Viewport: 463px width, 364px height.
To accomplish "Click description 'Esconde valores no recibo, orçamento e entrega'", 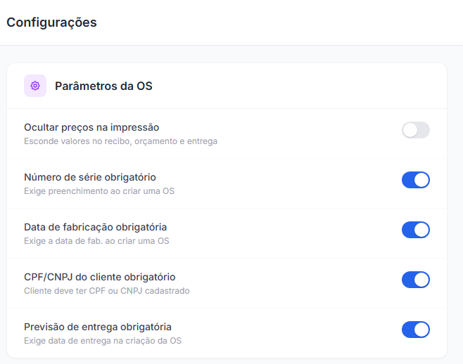I will tap(120, 141).
